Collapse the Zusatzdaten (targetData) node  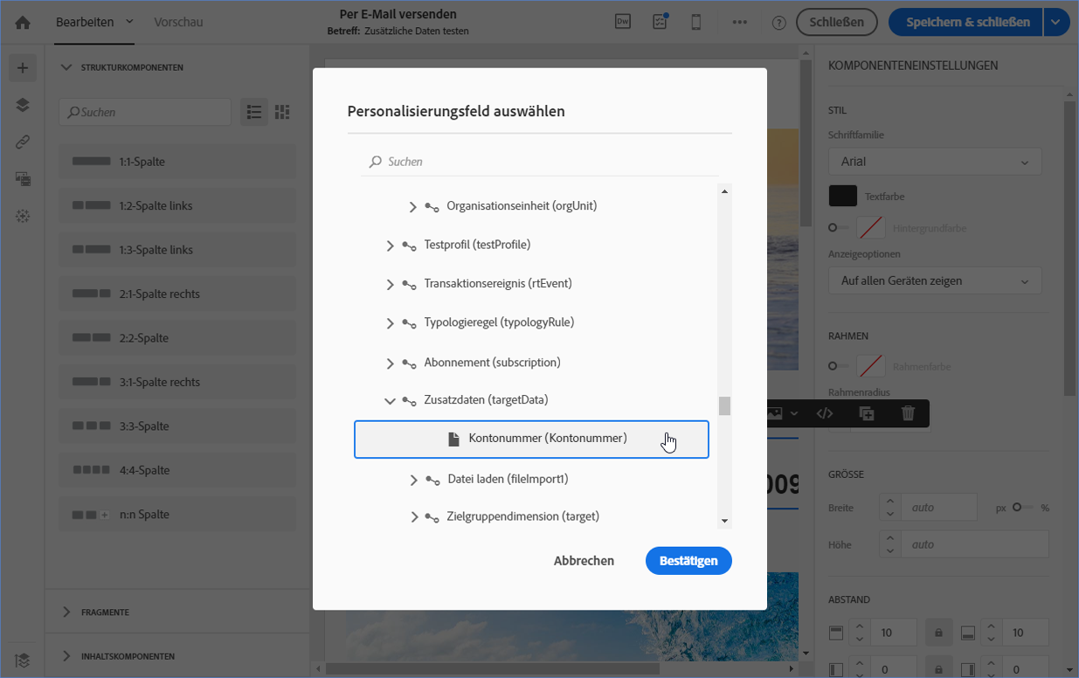pos(390,400)
